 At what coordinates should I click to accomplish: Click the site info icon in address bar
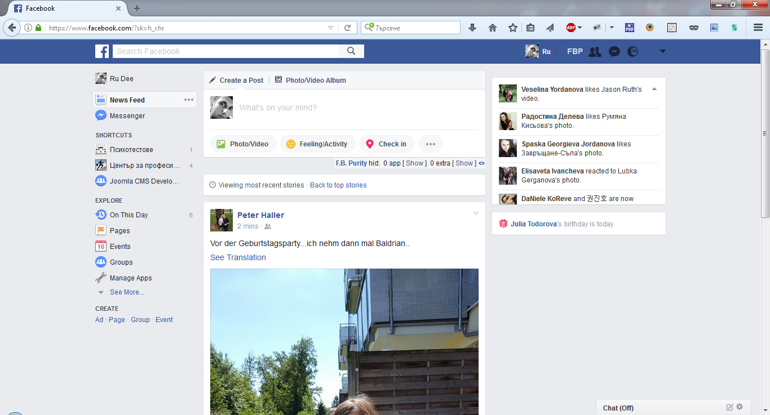pos(28,28)
